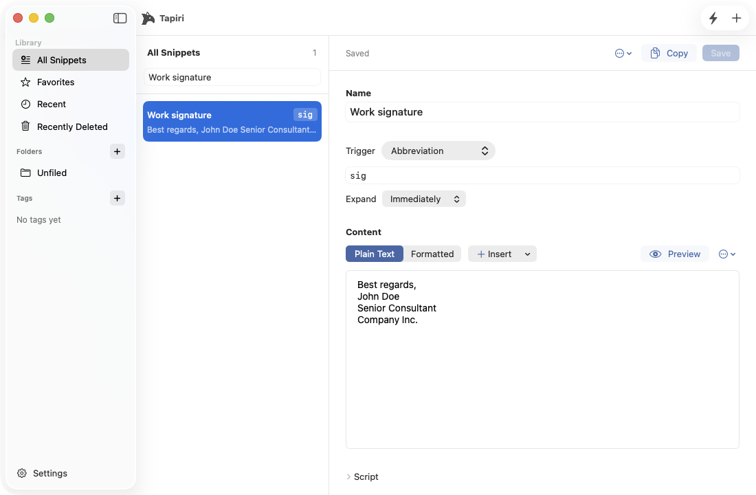Edit the Name field containing Work signature

coord(542,112)
